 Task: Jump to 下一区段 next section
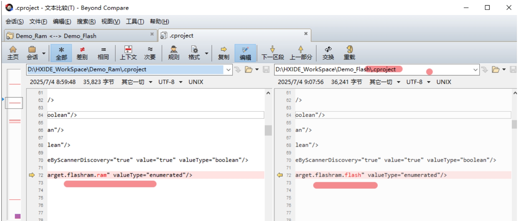pos(272,53)
